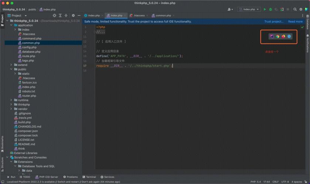The width and height of the screenshot is (310, 184).
Task: Collapse the application folder
Action: click(x=11, y=25)
